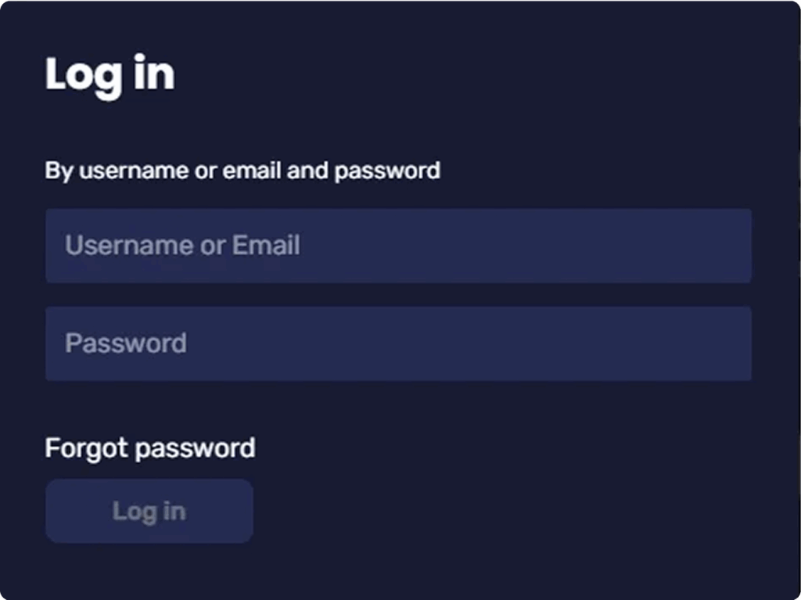Submit the form using the Log in button
This screenshot has width=801, height=600.
pos(149,511)
